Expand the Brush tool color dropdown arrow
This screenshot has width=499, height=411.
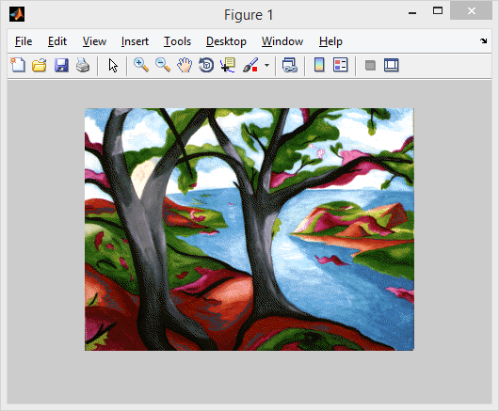[x=266, y=65]
